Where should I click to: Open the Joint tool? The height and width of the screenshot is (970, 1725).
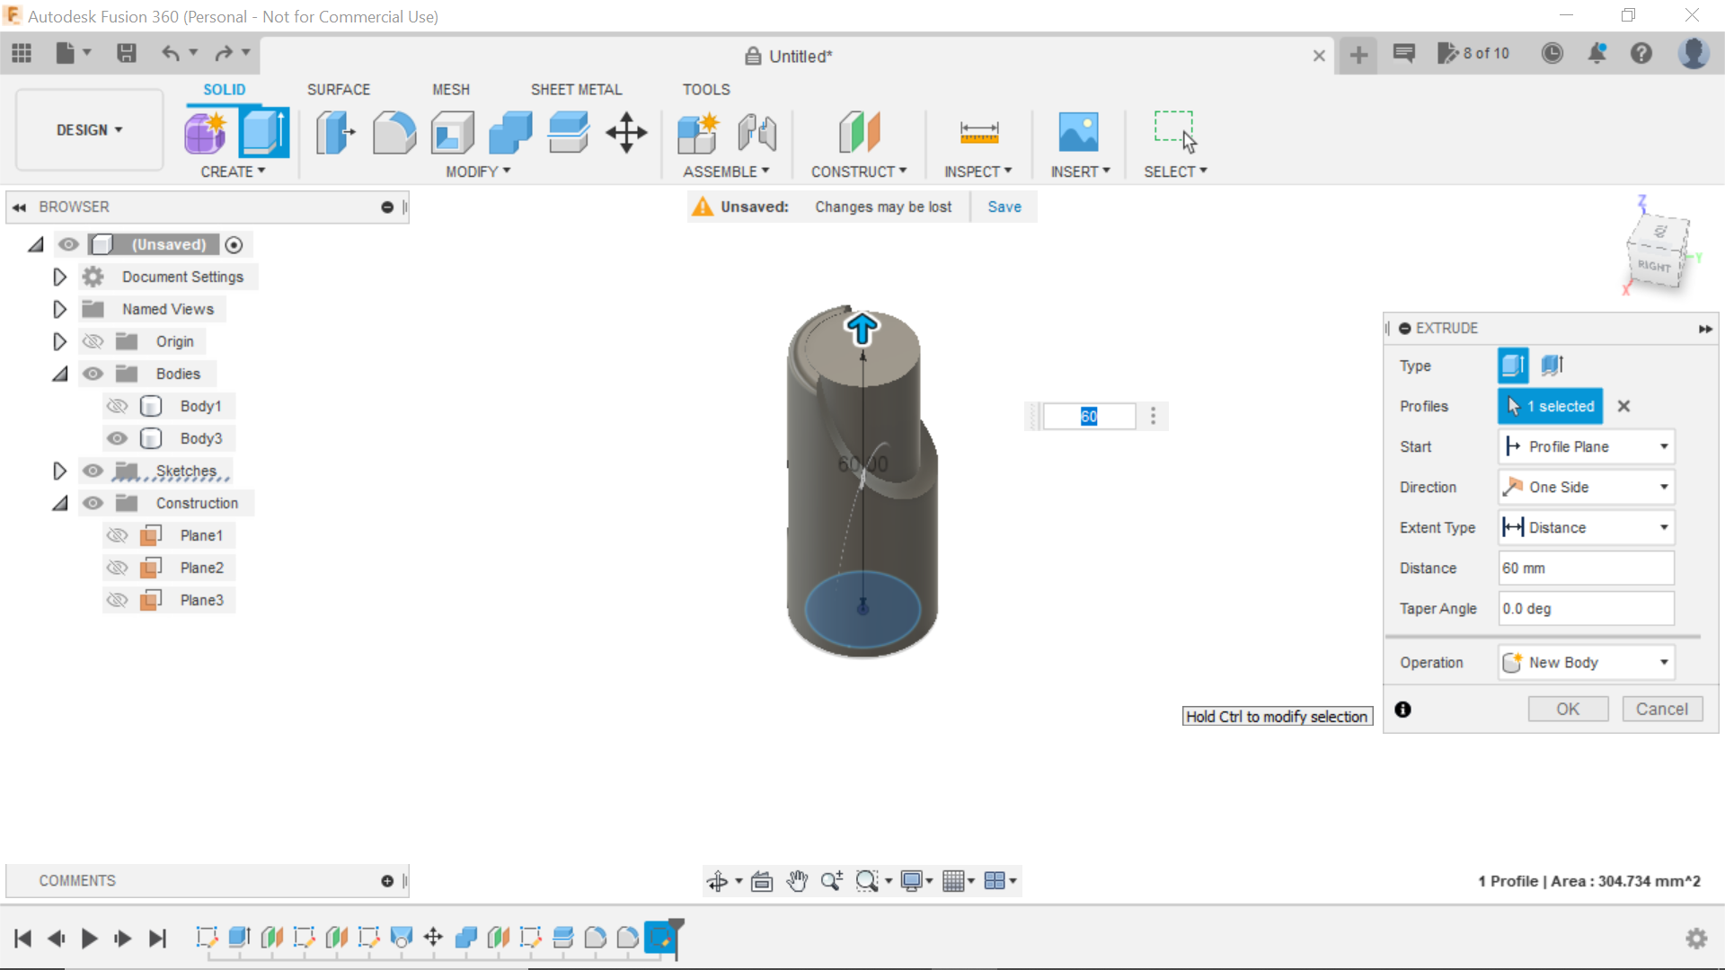(x=756, y=132)
